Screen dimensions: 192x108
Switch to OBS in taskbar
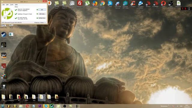[x=65, y=106]
